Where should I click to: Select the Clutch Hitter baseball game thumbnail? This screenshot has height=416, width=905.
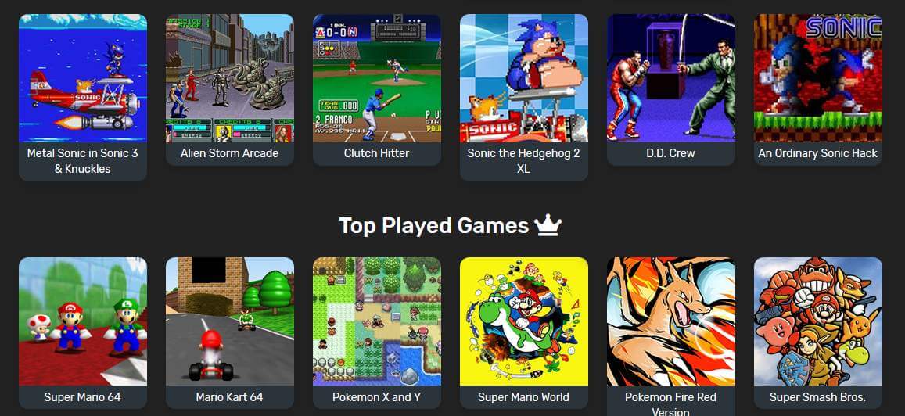coord(377,78)
